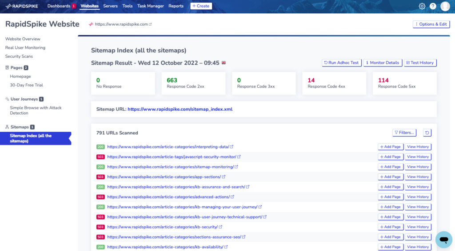Image resolution: width=455 pixels, height=251 pixels.
Task: Open the https://www.rapidspike.com header link
Action: click(x=121, y=24)
